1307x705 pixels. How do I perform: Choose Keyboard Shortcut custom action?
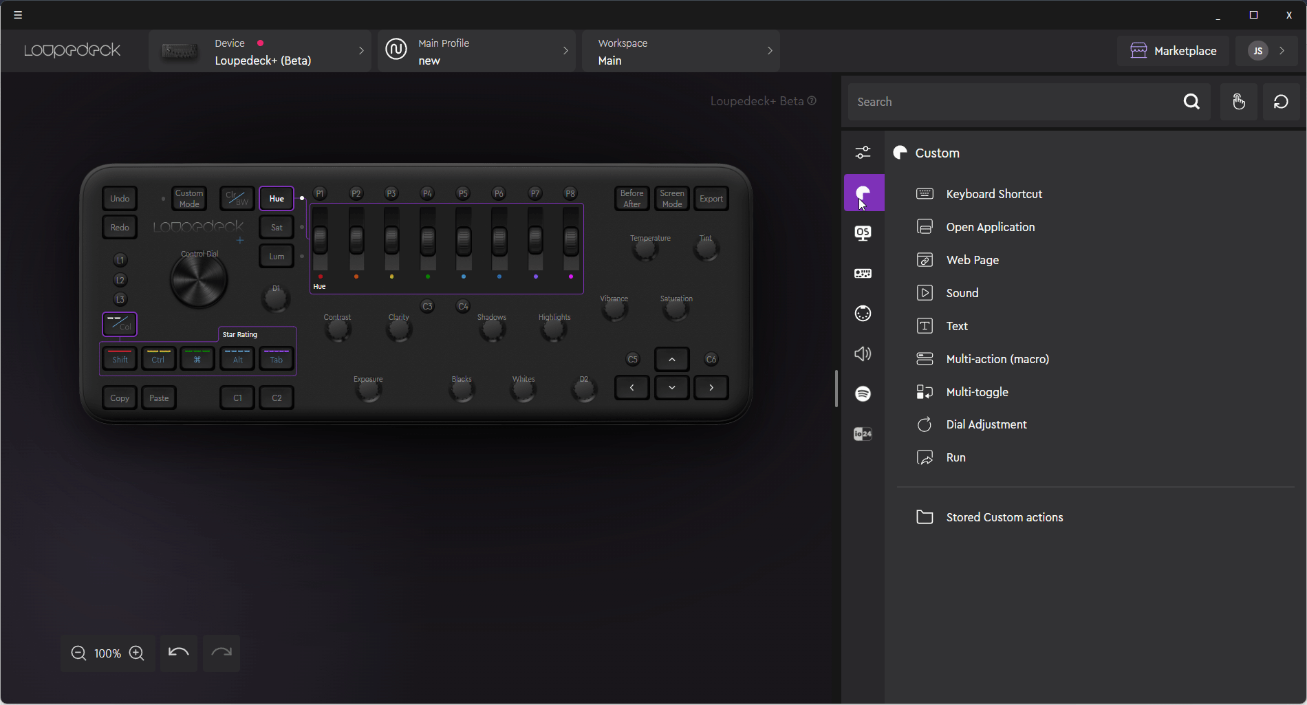point(993,194)
